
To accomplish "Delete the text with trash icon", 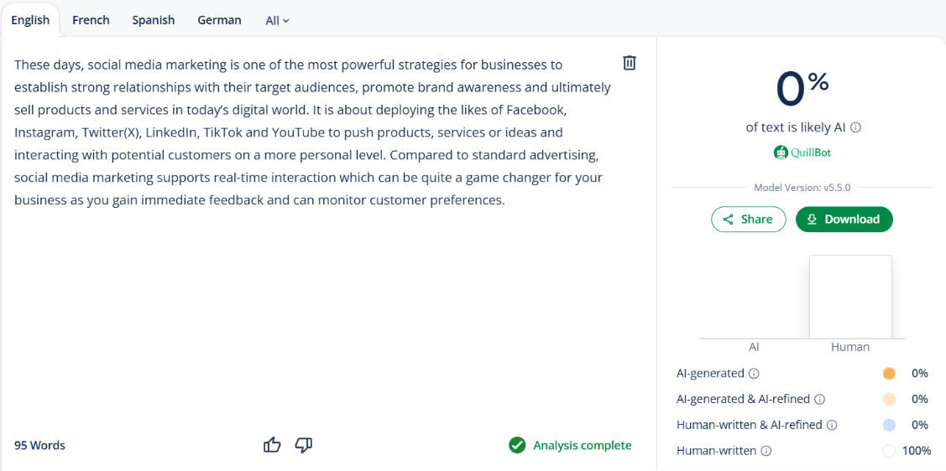I will (630, 63).
